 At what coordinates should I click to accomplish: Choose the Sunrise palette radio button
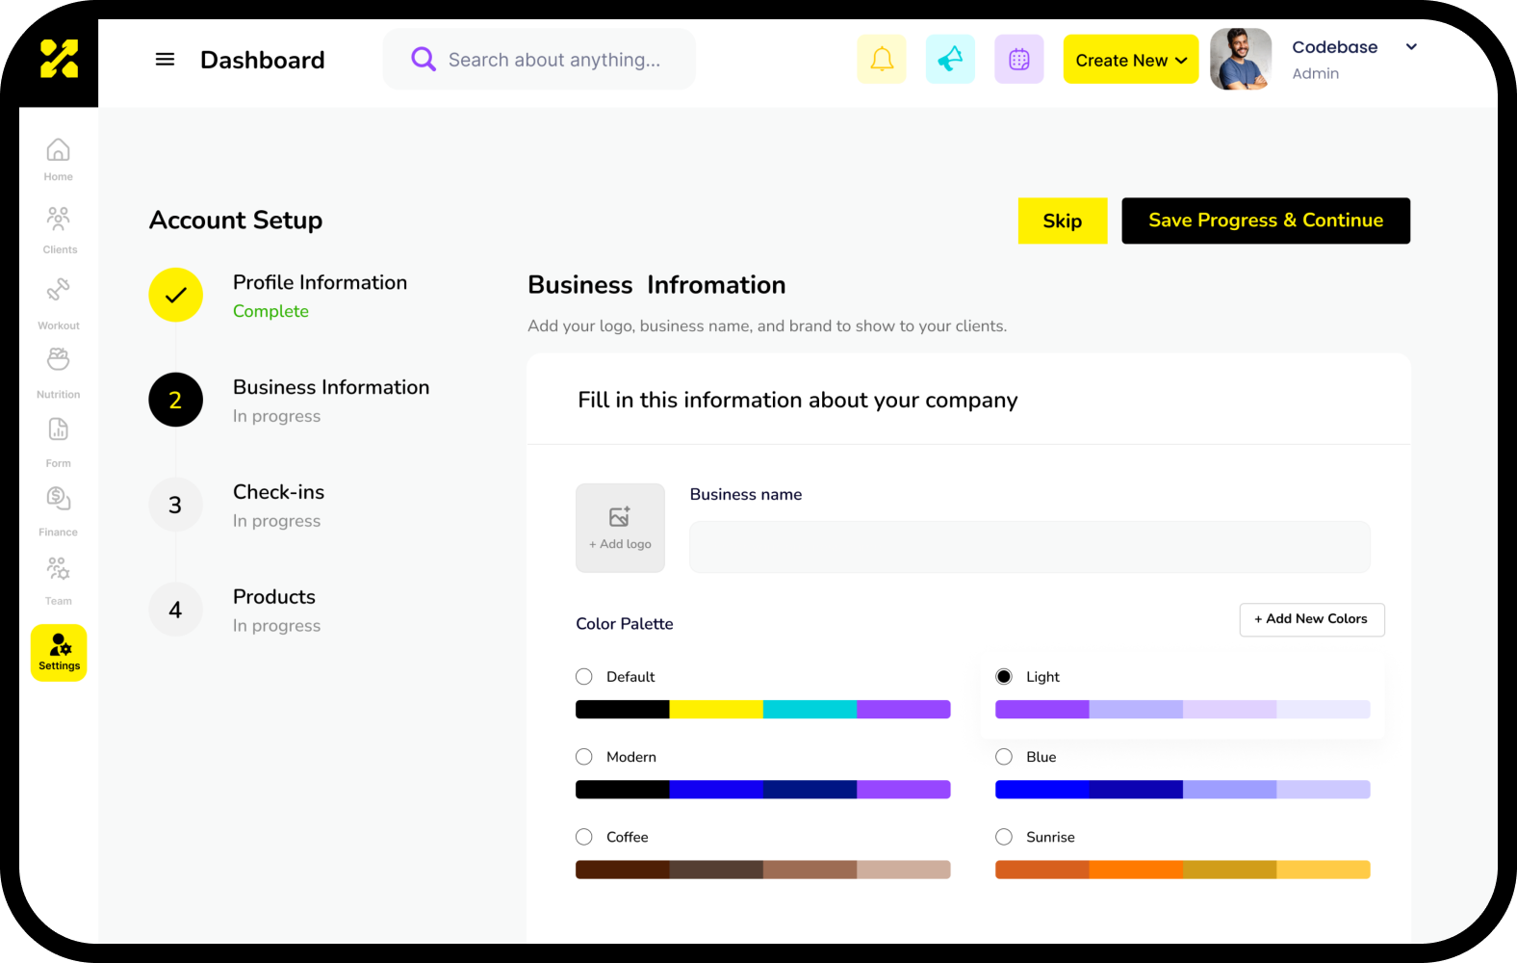click(1004, 837)
